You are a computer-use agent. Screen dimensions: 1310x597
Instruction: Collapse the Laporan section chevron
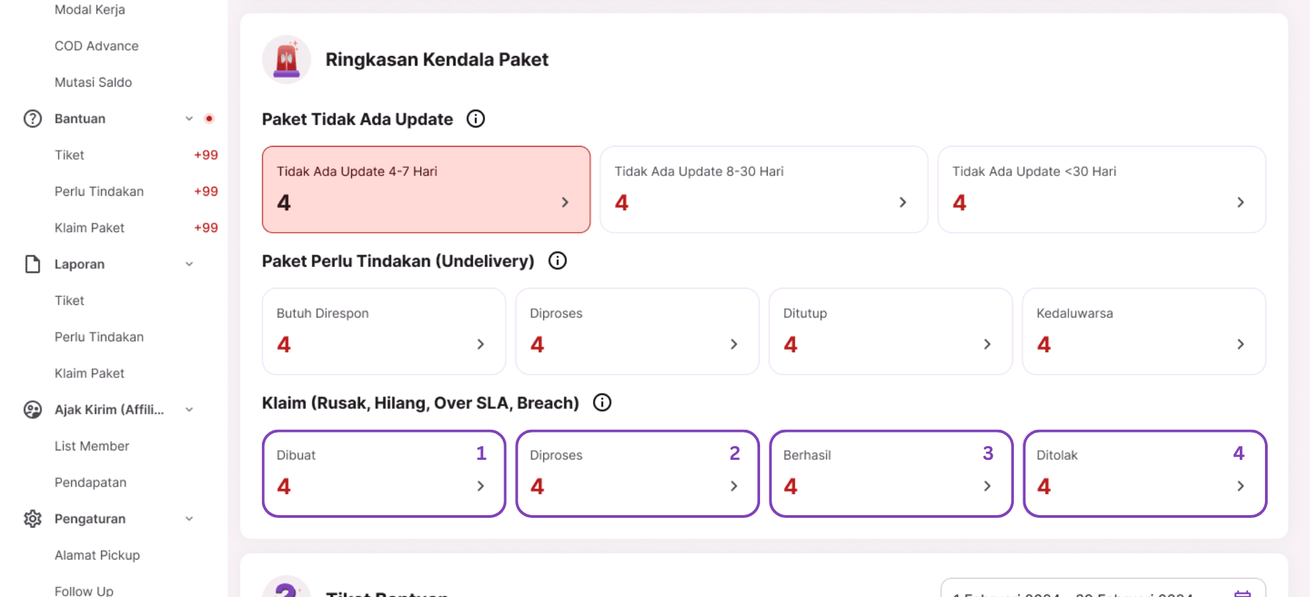(189, 264)
